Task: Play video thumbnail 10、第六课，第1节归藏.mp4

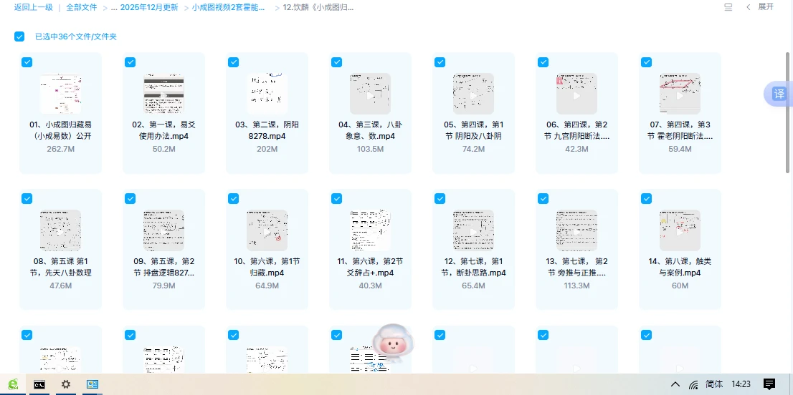Action: coord(267,230)
